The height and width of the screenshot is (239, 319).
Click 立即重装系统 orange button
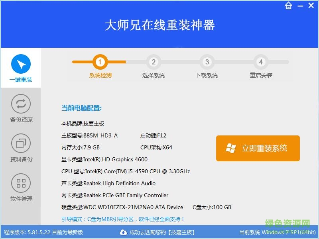click(258, 148)
